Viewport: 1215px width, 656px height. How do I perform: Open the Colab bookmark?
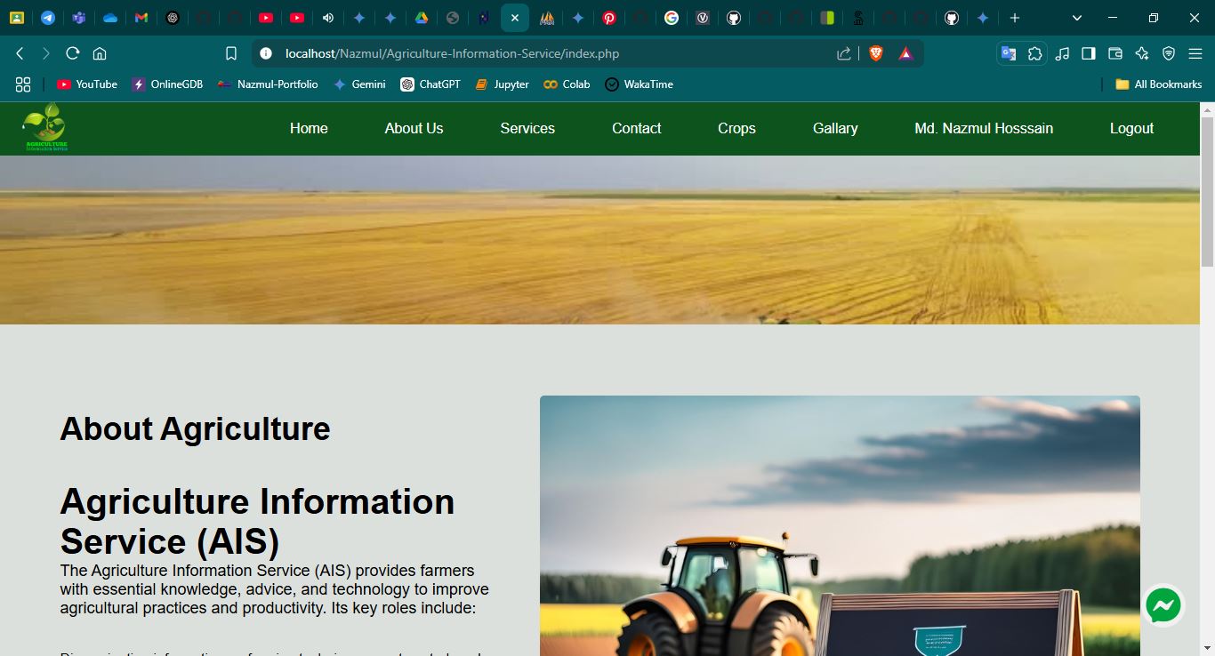[x=567, y=84]
